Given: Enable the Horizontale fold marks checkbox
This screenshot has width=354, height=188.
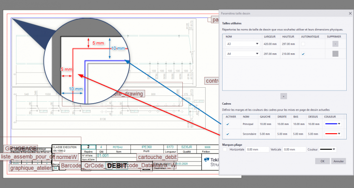Looking at the screenshot, I should [x=225, y=149].
